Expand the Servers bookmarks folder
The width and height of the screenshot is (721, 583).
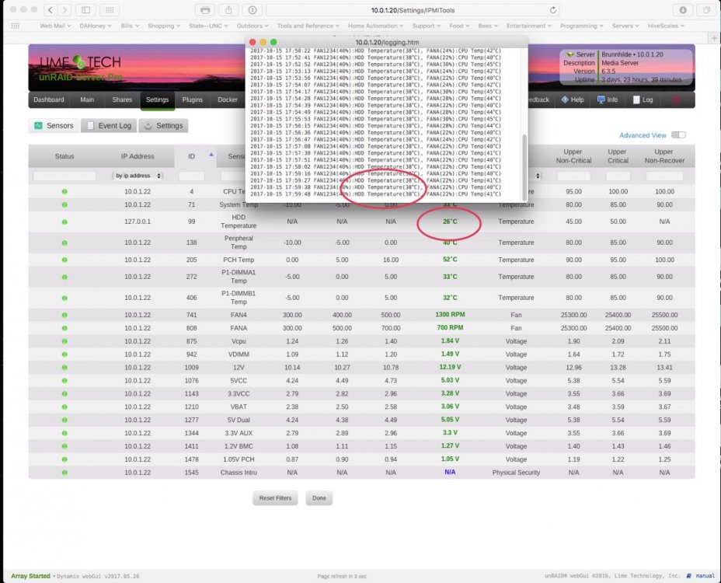pyautogui.click(x=625, y=26)
